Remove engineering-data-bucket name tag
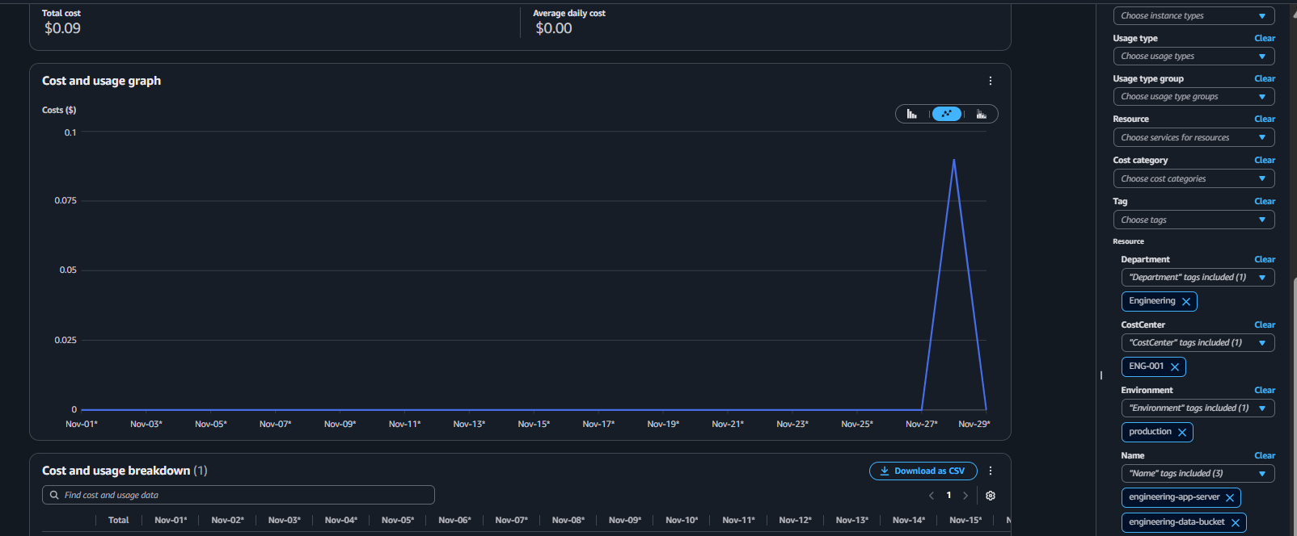 pyautogui.click(x=1235, y=523)
